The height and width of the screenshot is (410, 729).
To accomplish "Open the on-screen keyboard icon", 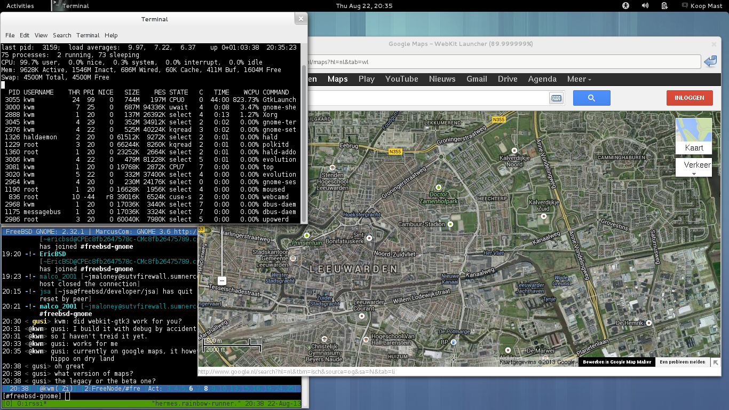I will click(556, 98).
